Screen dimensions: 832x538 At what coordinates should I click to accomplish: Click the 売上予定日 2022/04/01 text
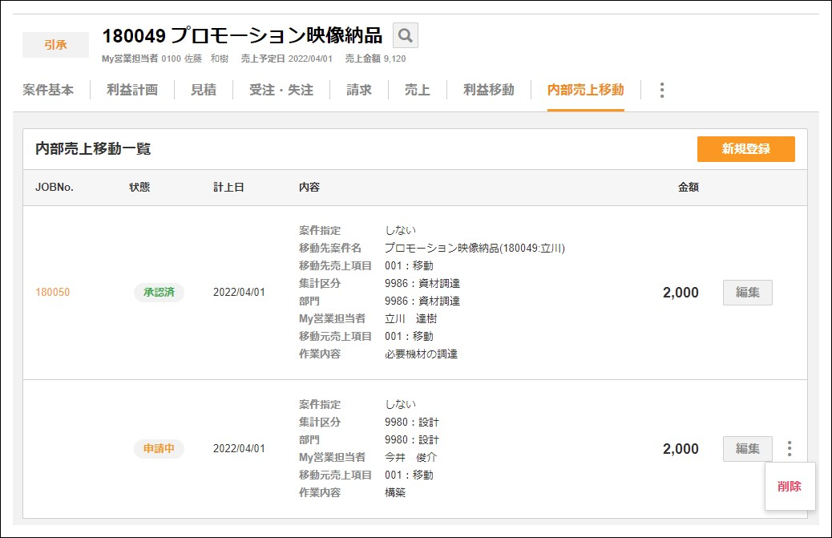coord(286,59)
